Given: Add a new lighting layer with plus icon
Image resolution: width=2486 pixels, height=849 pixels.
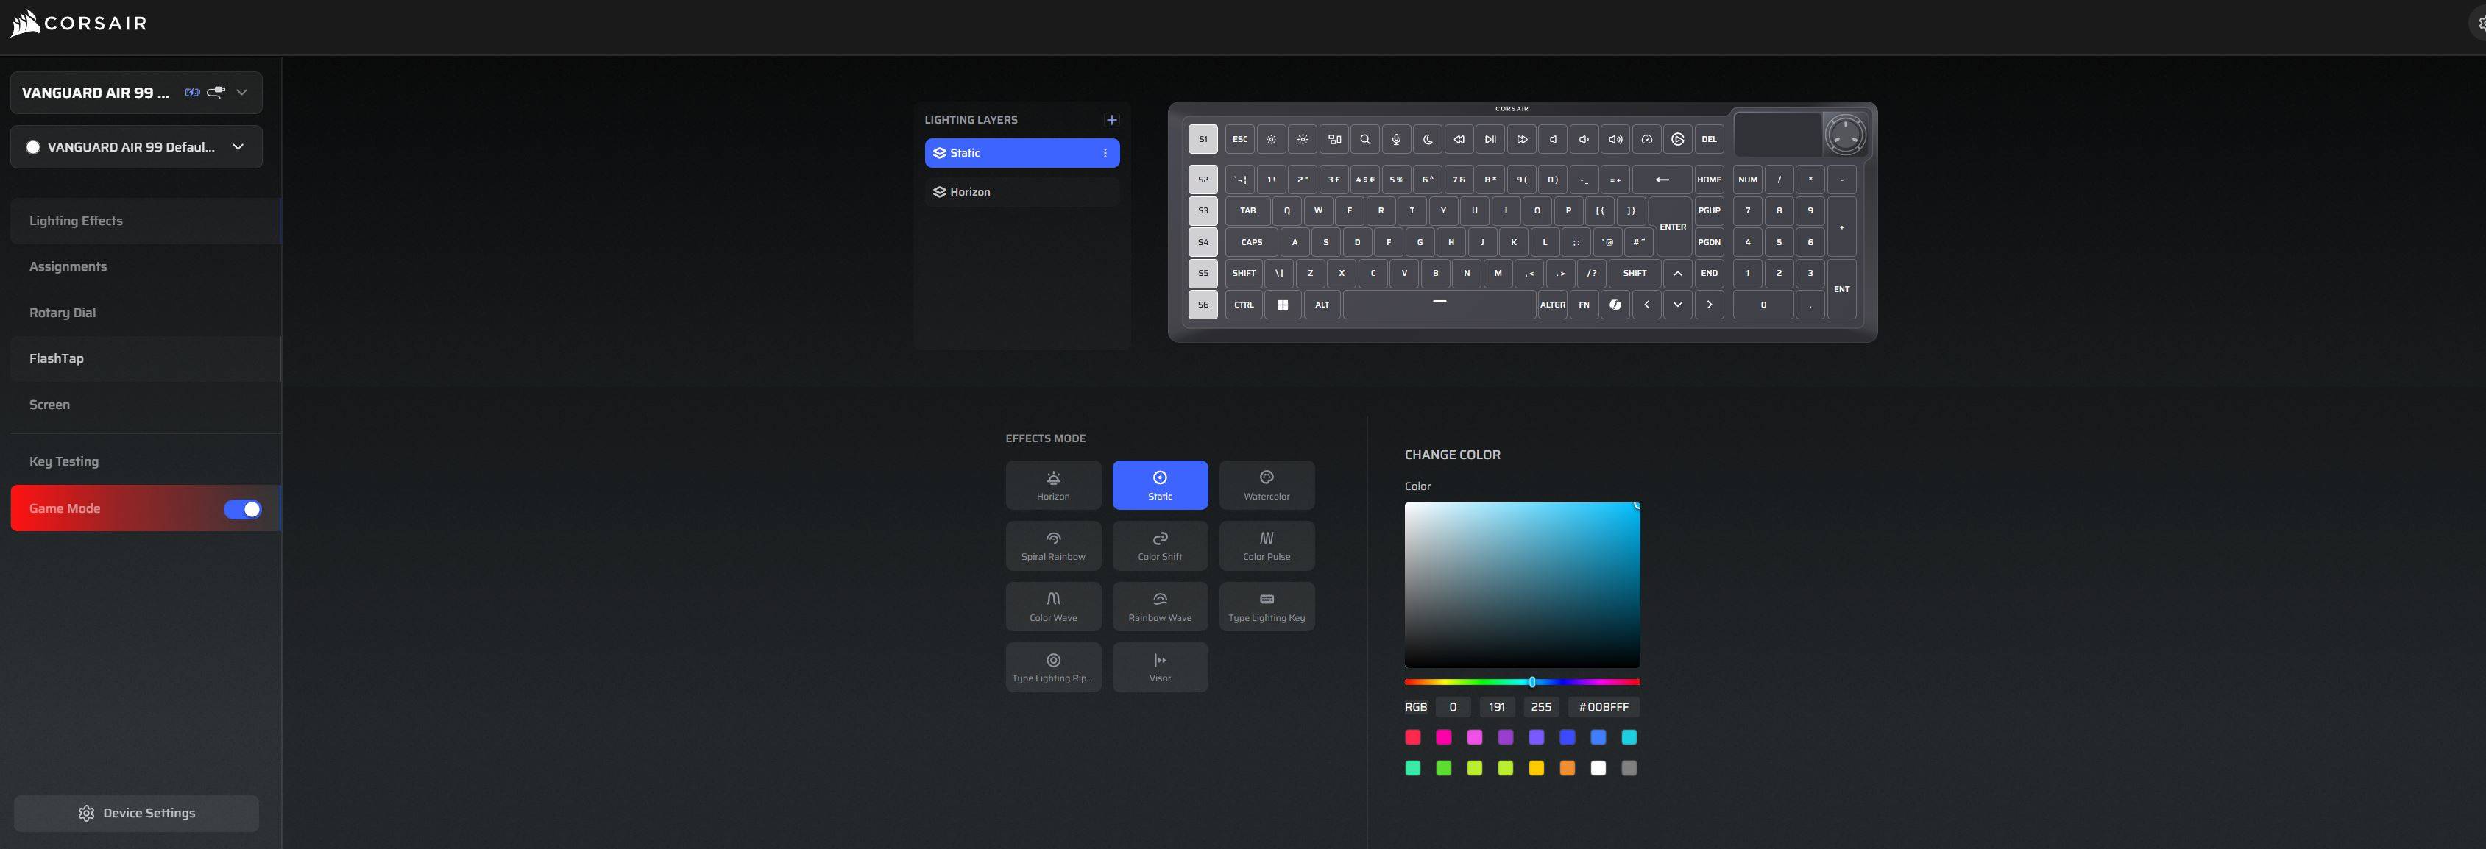Looking at the screenshot, I should 1111,120.
